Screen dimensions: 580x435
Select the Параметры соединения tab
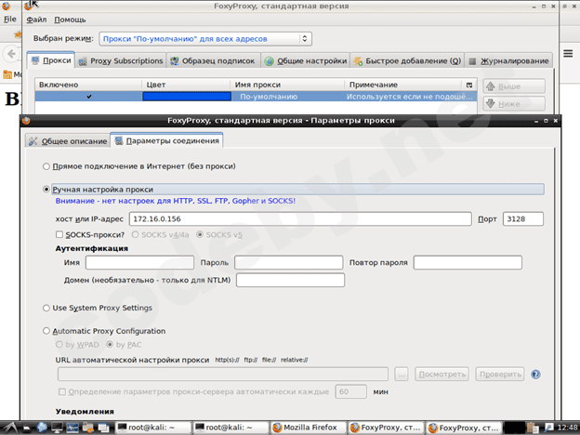pos(166,141)
